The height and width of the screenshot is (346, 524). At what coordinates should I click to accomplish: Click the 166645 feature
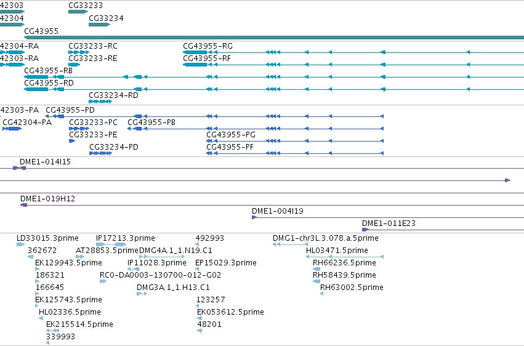click(x=37, y=294)
